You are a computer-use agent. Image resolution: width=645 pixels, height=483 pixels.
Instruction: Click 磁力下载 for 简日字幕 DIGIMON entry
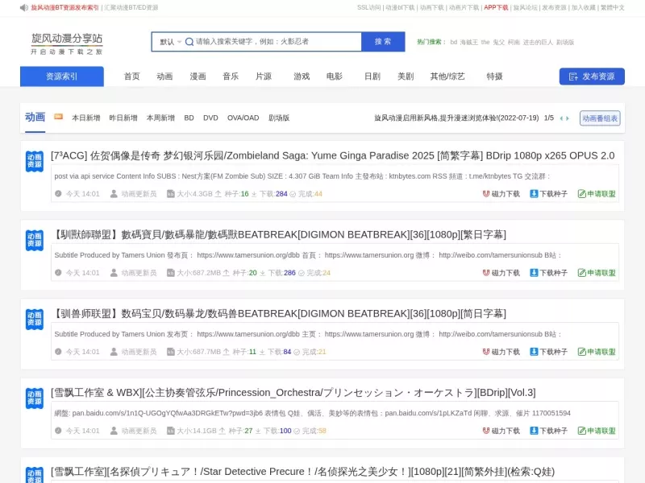pos(501,352)
